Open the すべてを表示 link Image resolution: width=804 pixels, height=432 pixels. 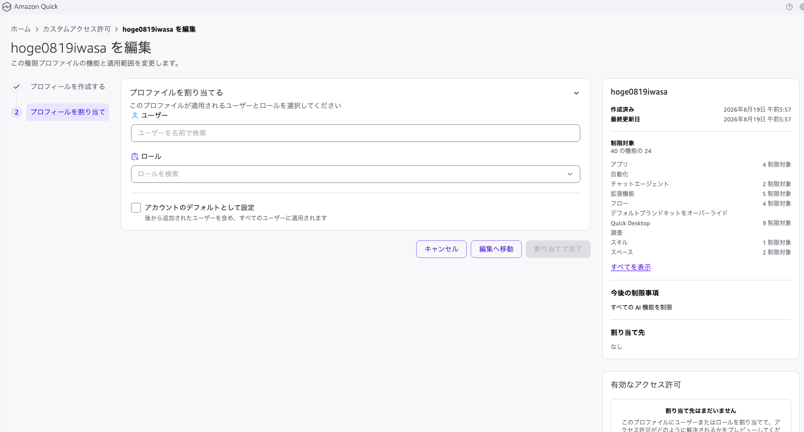(631, 267)
